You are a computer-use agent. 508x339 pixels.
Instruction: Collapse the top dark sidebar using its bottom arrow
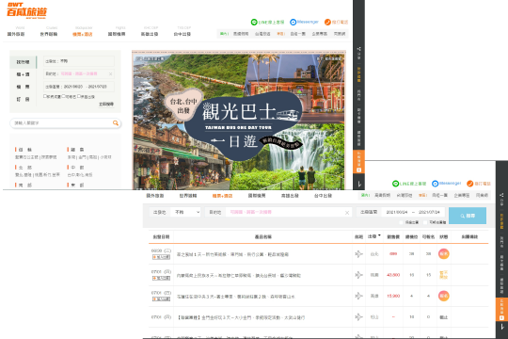point(359,185)
